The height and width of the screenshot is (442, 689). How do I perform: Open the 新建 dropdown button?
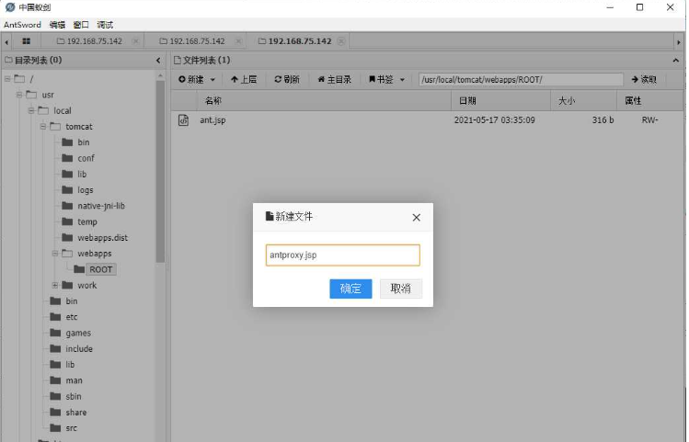coord(197,79)
